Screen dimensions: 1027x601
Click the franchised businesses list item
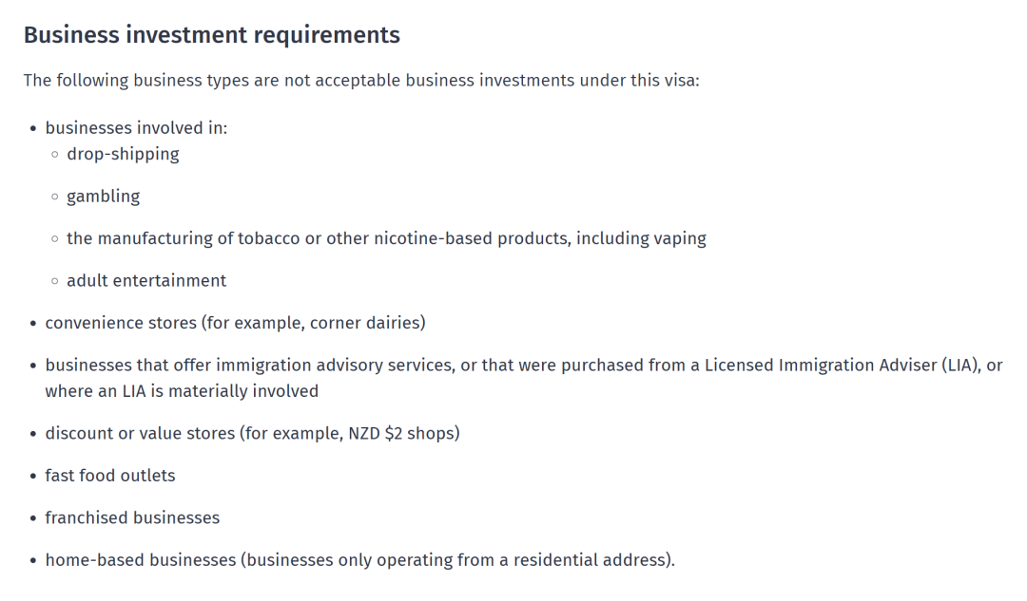132,518
